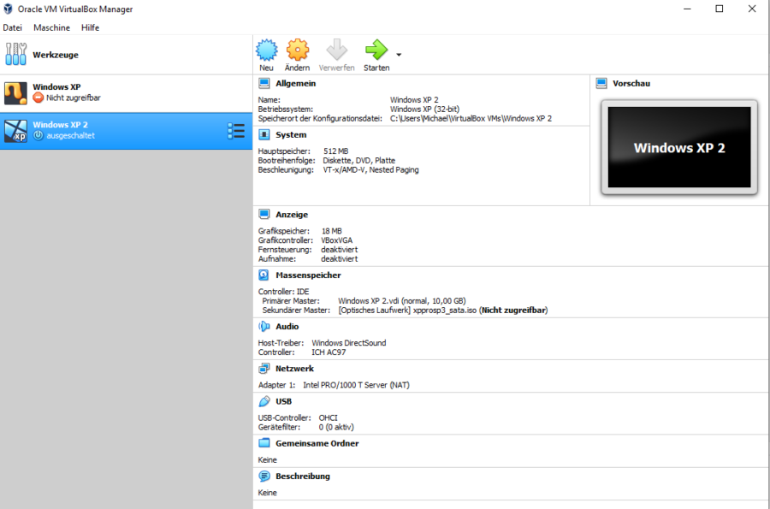Image resolution: width=770 pixels, height=509 pixels.
Task: Click the Windows XP machine icon
Action: [x=15, y=93]
